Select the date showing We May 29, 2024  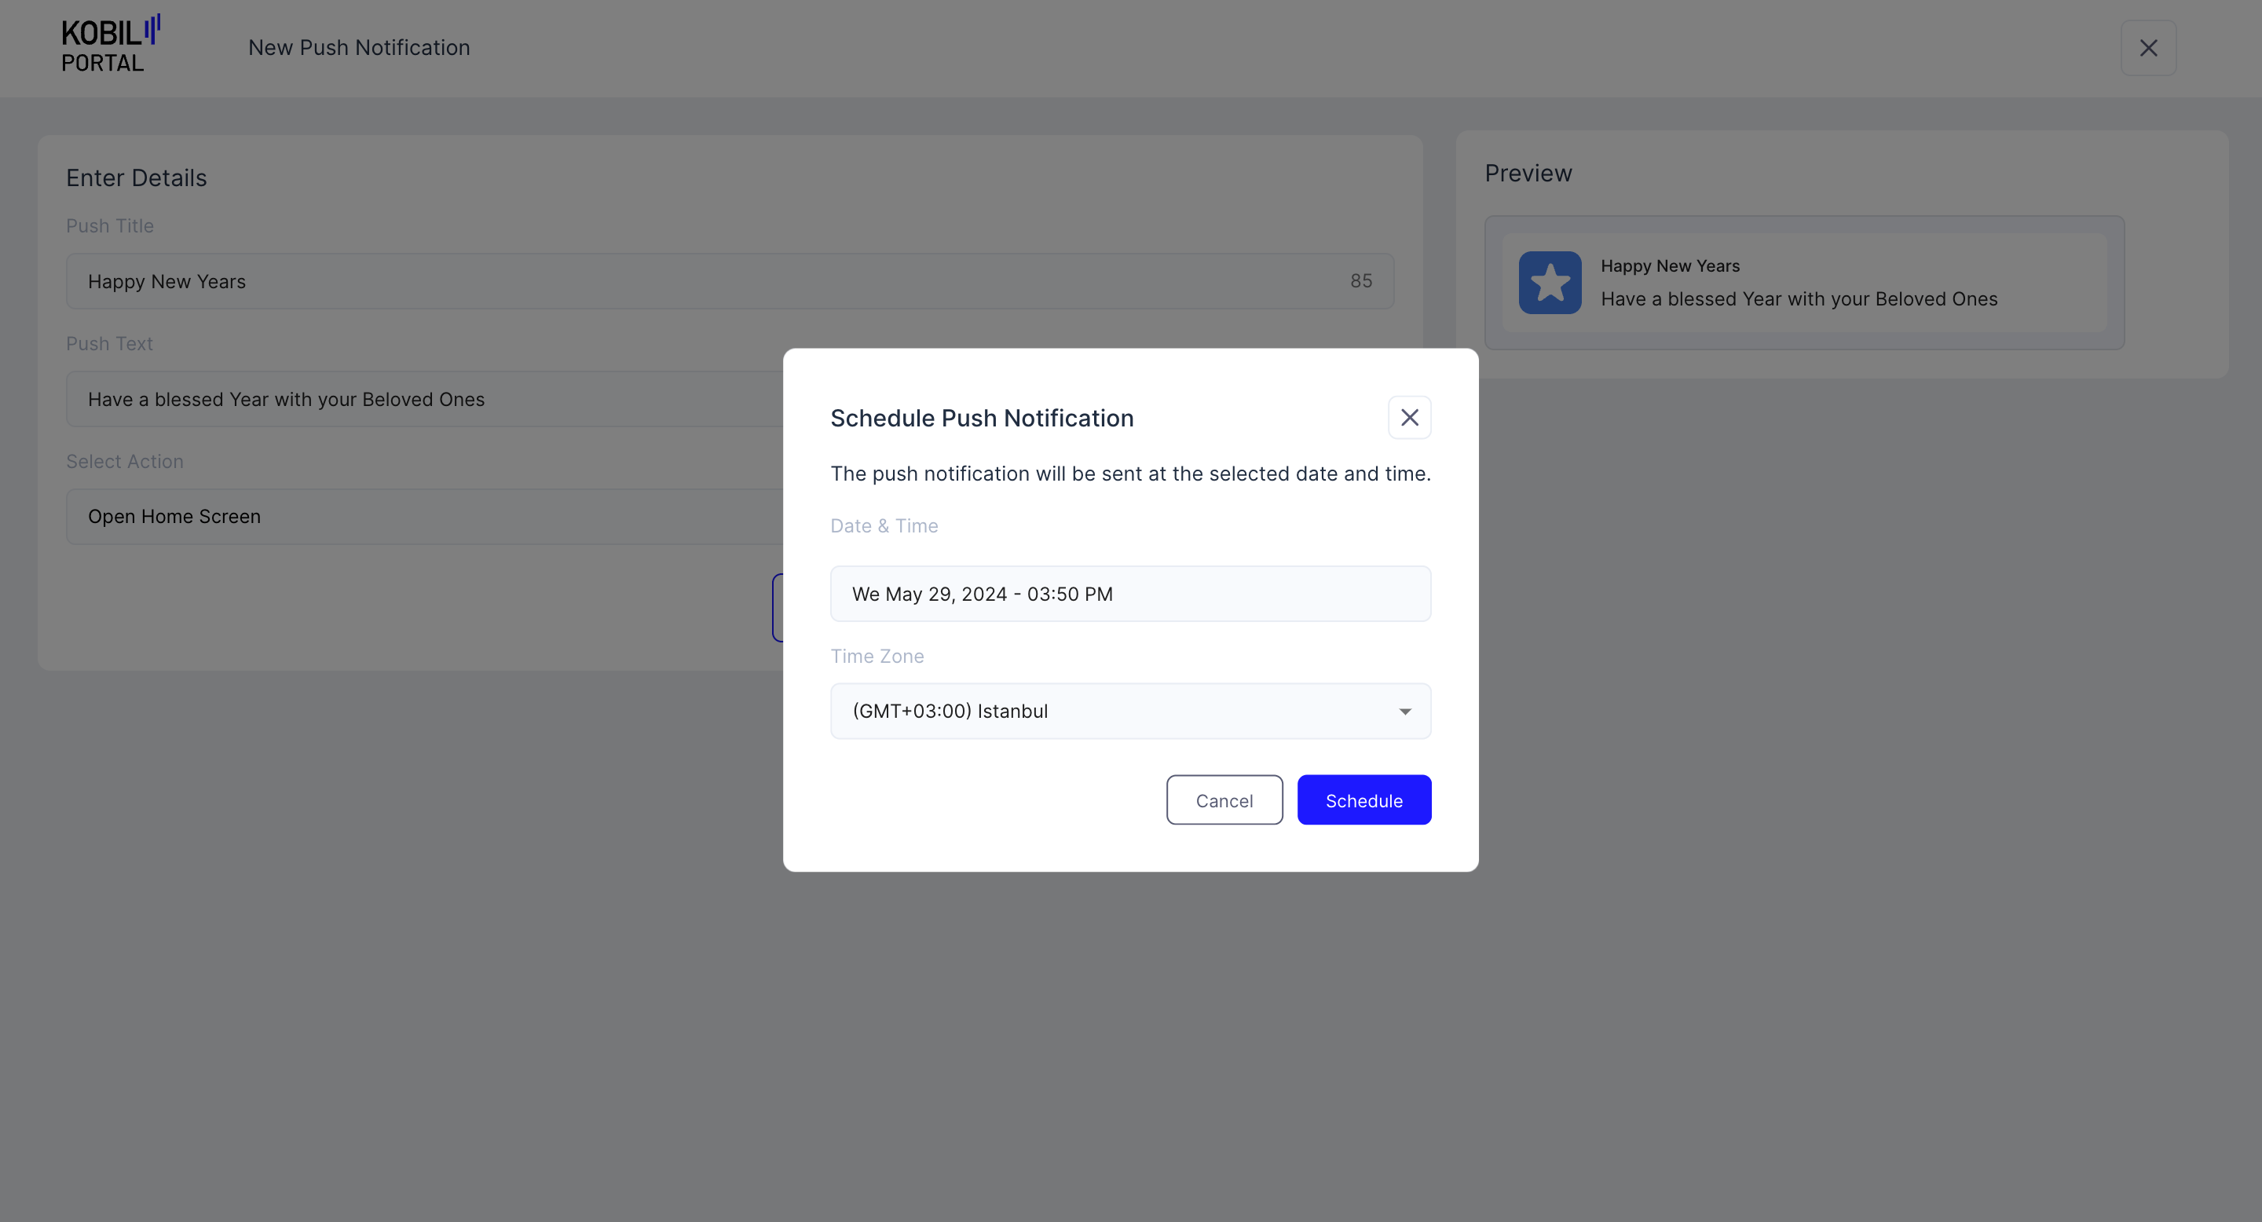coord(1129,594)
